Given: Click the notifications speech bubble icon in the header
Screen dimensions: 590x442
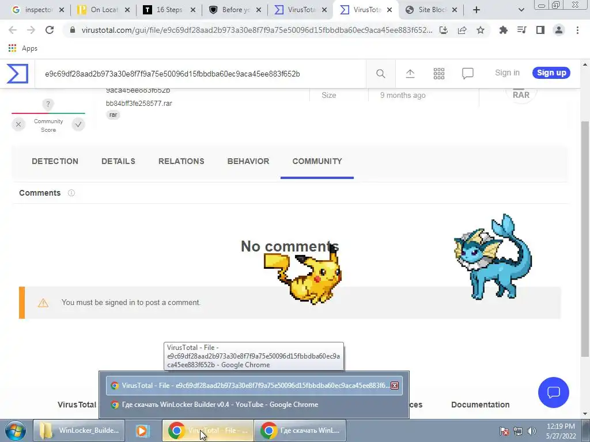Looking at the screenshot, I should point(467,73).
